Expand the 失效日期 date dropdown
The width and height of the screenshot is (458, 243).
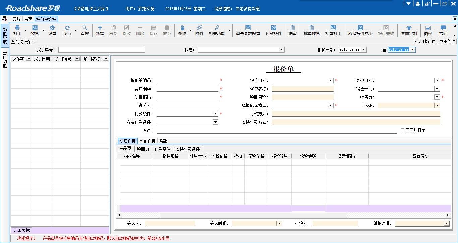437,80
